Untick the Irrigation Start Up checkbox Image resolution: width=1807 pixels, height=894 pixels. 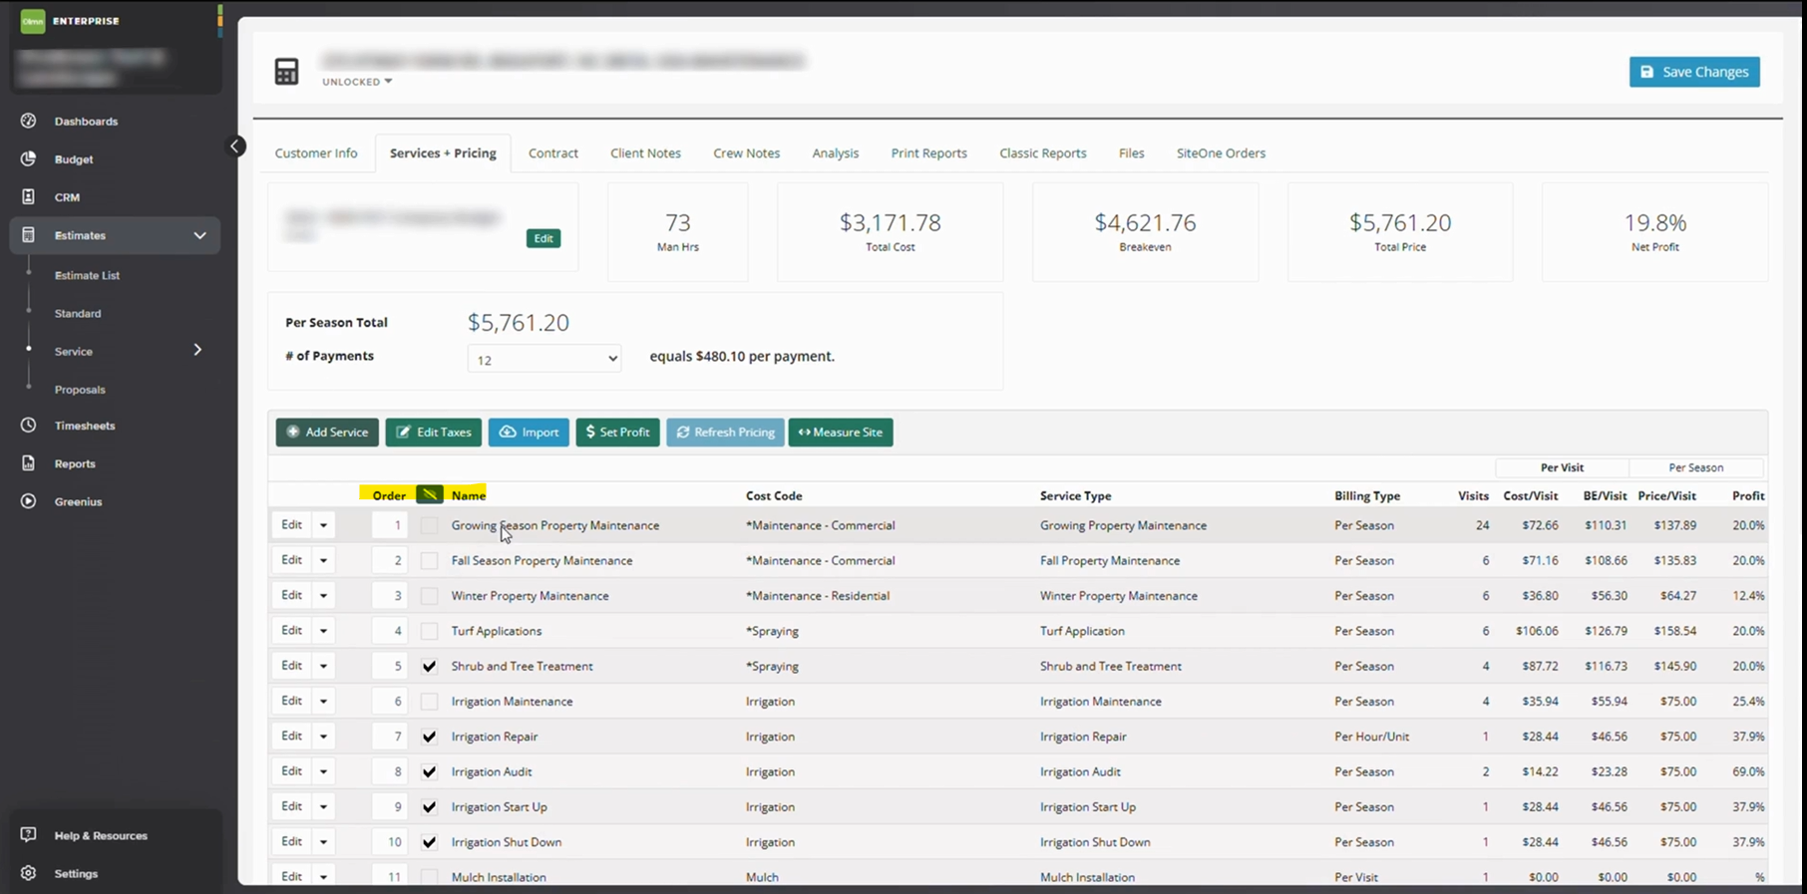pyautogui.click(x=429, y=807)
